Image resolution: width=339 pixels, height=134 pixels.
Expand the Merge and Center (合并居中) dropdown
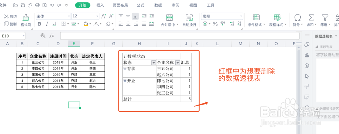click(x=178, y=25)
